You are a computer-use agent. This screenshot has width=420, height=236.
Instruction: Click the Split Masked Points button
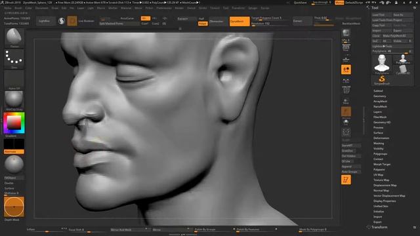coord(119,24)
